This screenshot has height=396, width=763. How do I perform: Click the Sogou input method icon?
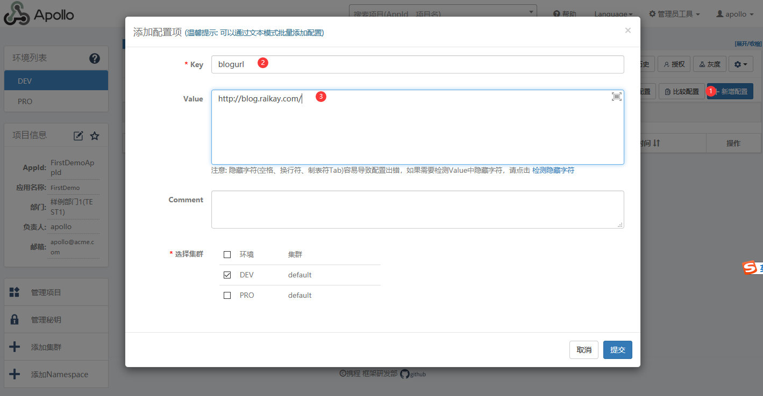tap(750, 268)
